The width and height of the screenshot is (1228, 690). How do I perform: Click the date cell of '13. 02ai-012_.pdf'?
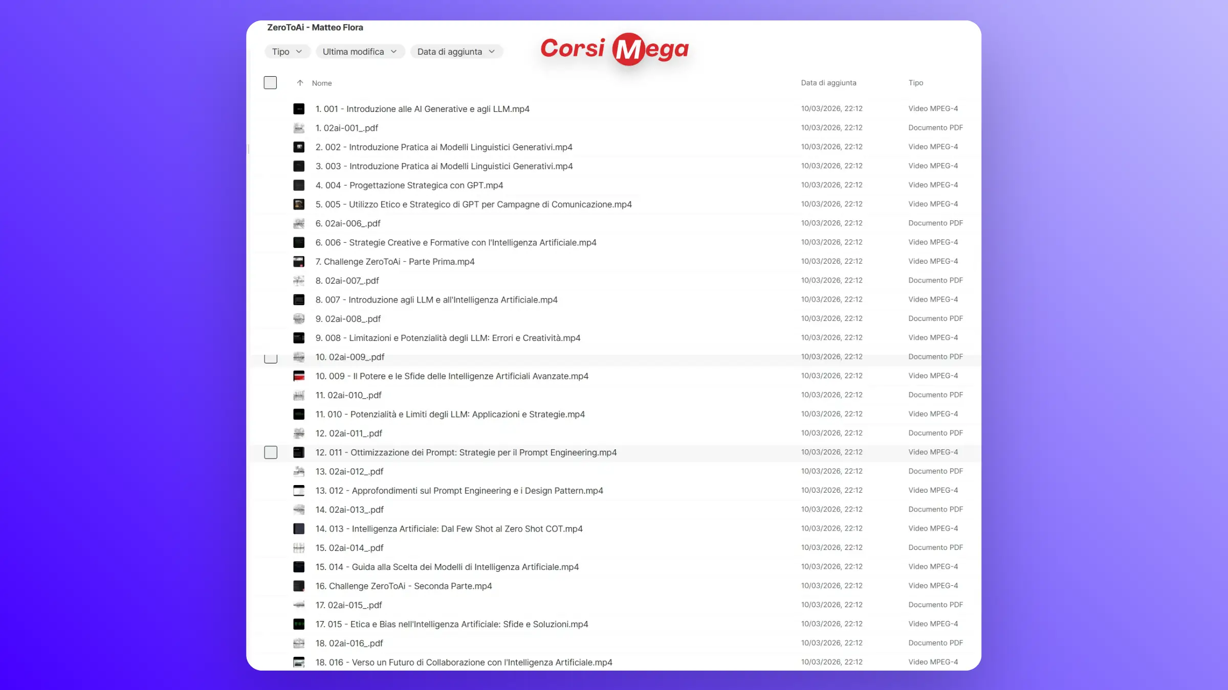(831, 471)
